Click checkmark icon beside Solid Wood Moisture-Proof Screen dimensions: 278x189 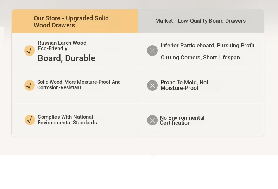point(30,85)
